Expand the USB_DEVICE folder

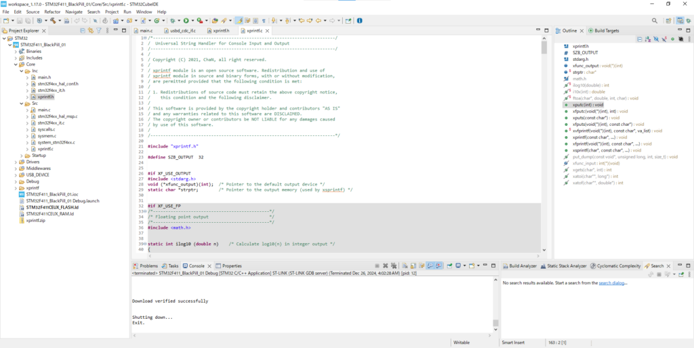16,175
